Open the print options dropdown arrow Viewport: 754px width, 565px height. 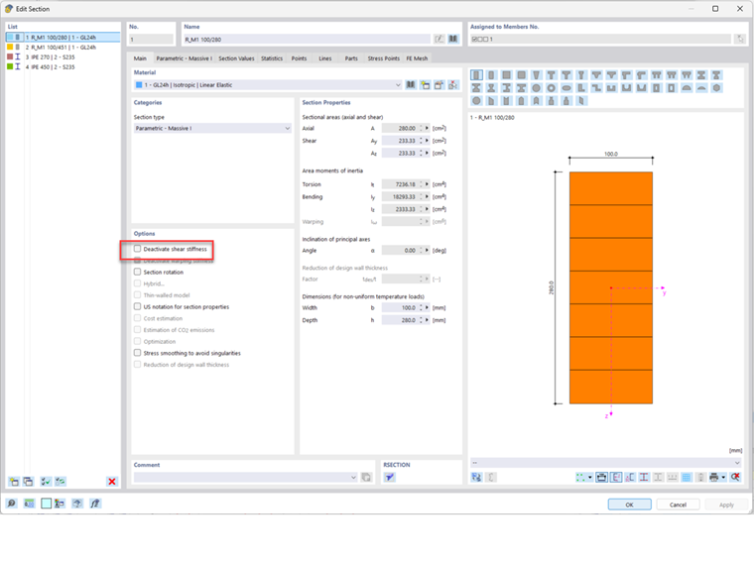[722, 477]
